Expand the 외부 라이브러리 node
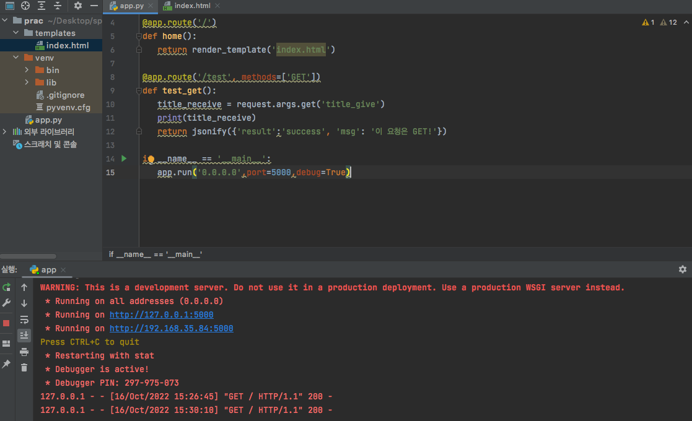This screenshot has height=421, width=692. [x=5, y=131]
